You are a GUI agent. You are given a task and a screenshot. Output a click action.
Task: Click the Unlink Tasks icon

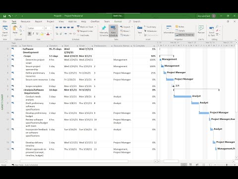(x=74, y=34)
